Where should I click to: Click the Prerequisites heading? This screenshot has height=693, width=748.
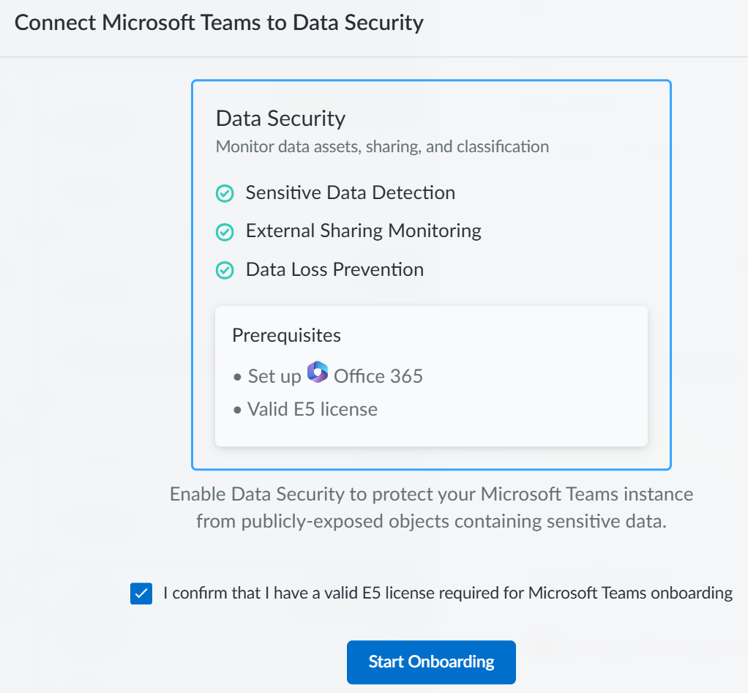pos(286,335)
